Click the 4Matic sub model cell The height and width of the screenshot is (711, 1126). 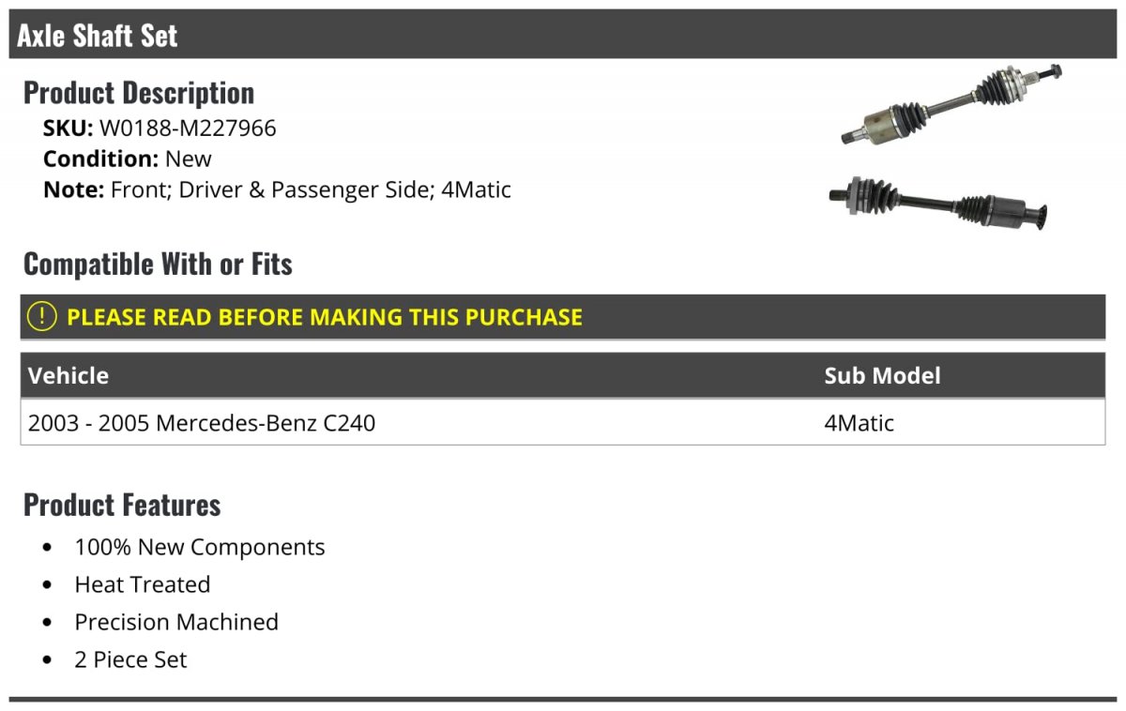coord(859,423)
